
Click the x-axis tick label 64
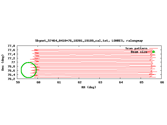click(x=121, y=82)
